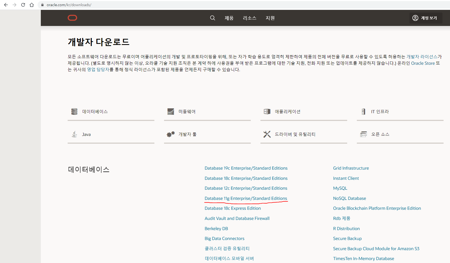Click the database stack icon
Screen dimensions: 450x263
[74, 112]
